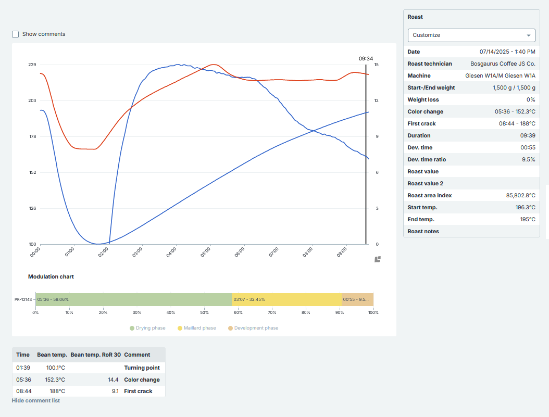549x417 pixels.
Task: Click the Bean temp. RoR 30 column header
Action: (x=95, y=355)
